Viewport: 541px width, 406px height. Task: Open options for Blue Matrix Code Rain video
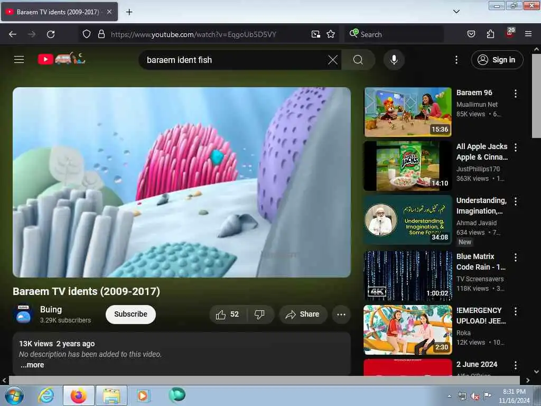[516, 257]
